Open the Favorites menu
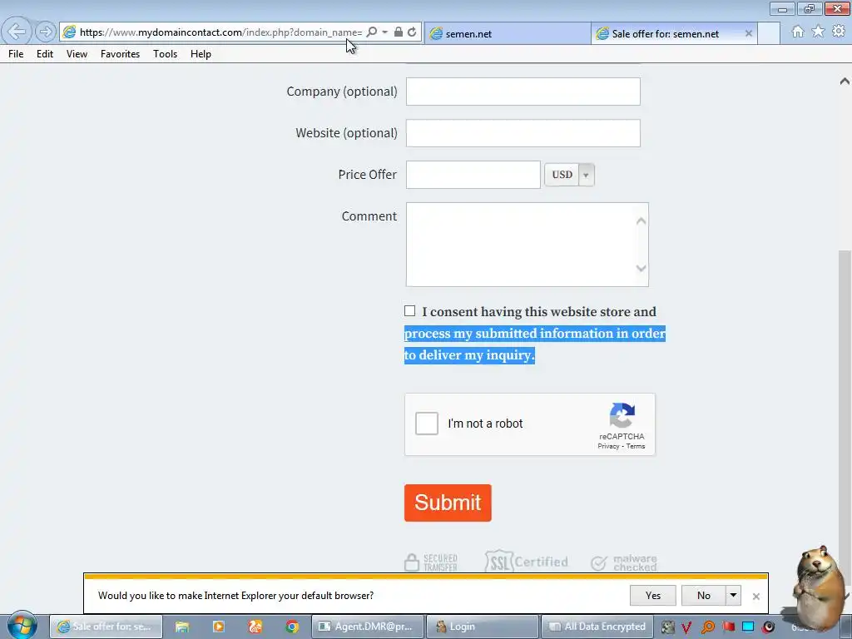This screenshot has height=639, width=852. coord(120,54)
